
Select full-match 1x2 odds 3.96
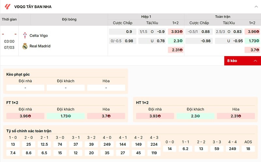253,32
